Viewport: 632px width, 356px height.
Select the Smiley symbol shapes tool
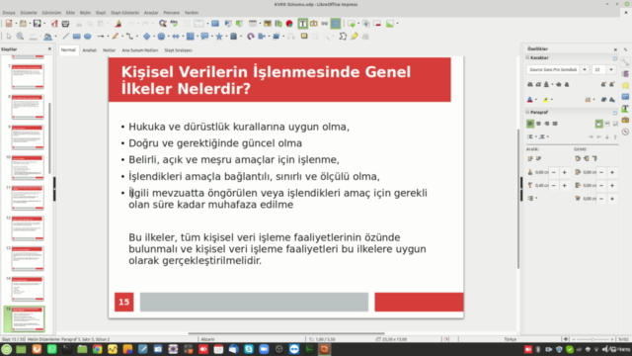161,37
